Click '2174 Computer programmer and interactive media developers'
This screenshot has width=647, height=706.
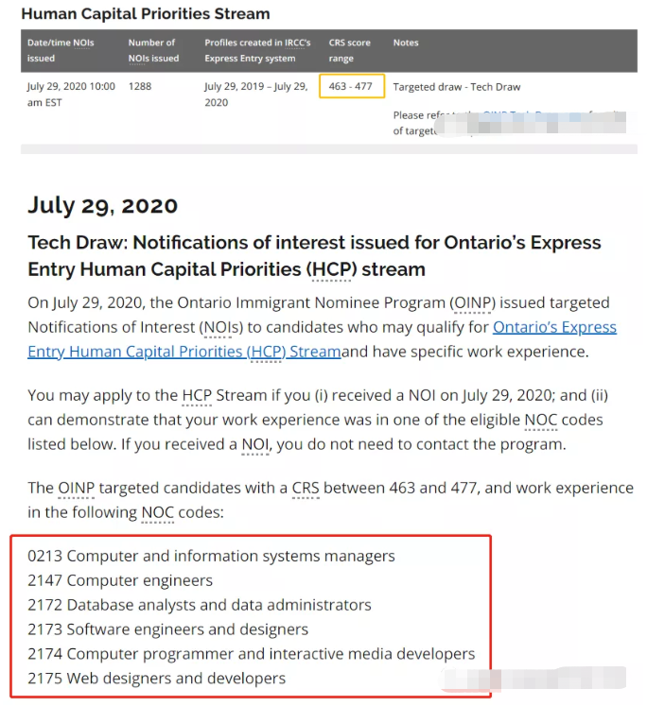[x=252, y=654]
